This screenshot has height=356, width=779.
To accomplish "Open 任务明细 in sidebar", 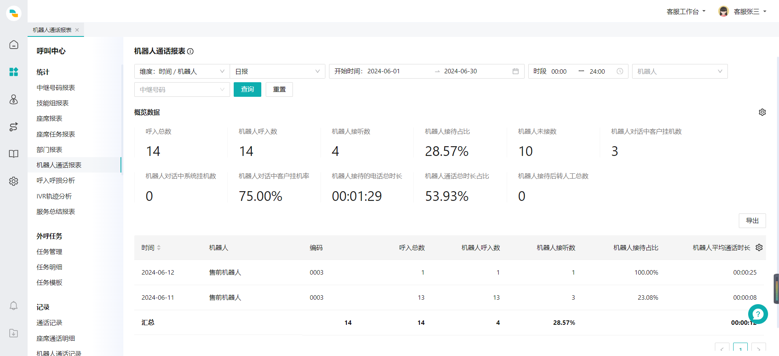I will tap(49, 267).
